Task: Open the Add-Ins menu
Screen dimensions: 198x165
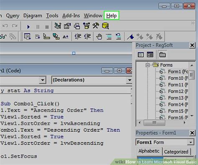Action: point(71,16)
